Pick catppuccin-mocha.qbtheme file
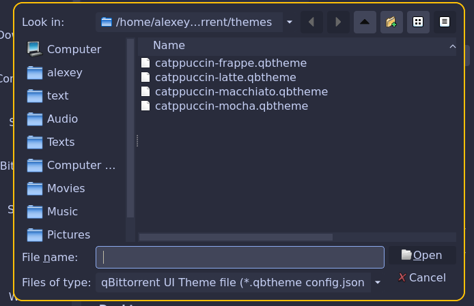This screenshot has width=474, height=306. [x=231, y=106]
